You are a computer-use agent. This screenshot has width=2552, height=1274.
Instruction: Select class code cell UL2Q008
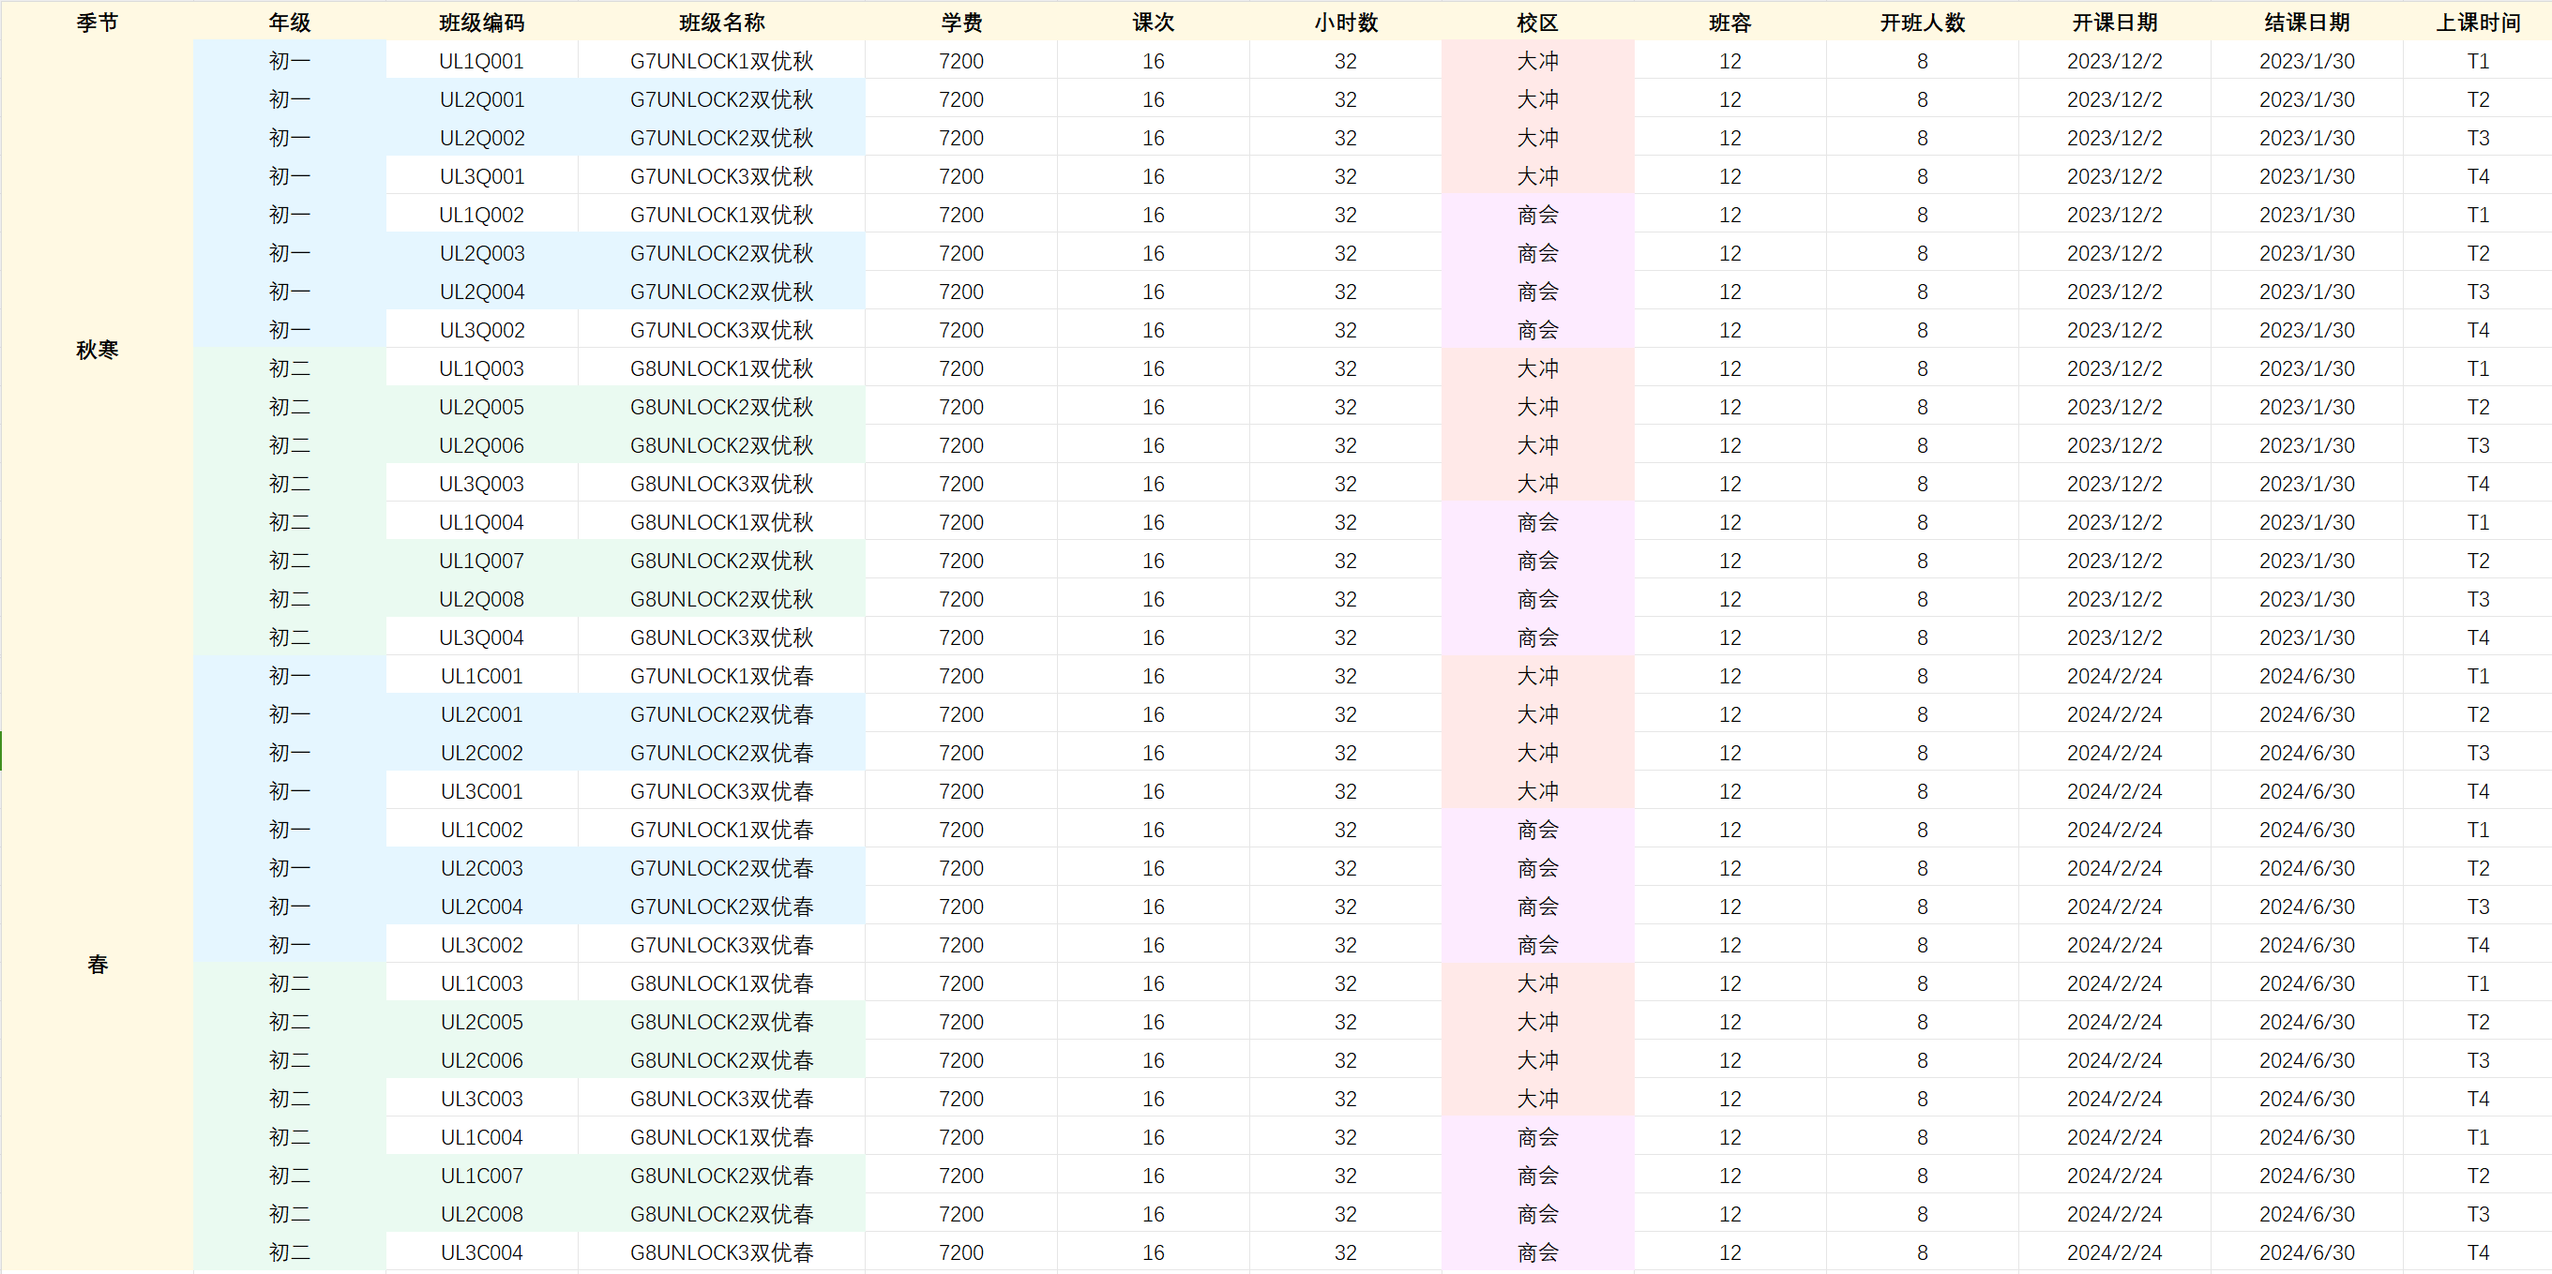click(481, 599)
